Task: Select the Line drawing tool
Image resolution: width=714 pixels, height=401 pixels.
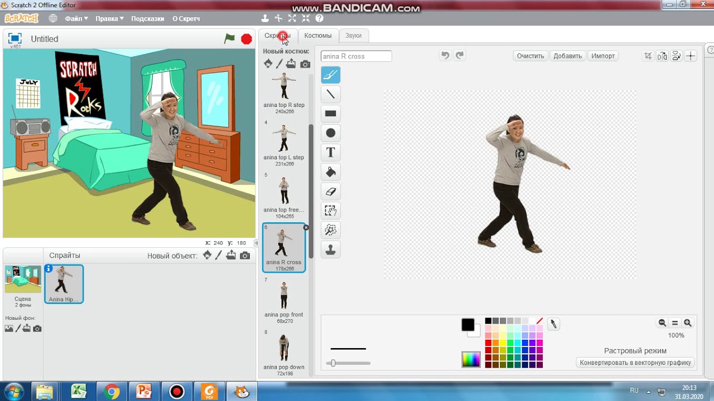Action: coord(331,94)
